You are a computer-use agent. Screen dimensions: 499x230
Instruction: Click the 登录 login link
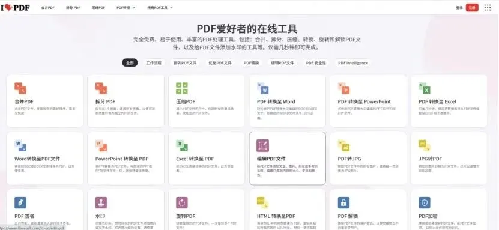pos(459,8)
